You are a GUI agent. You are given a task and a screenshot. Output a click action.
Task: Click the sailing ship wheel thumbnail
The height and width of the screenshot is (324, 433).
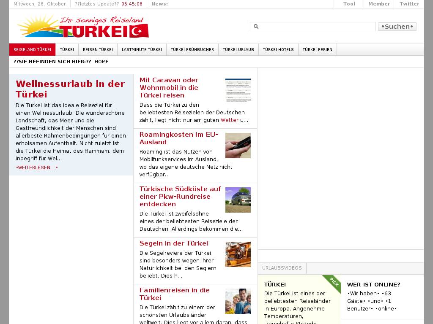pos(238,254)
